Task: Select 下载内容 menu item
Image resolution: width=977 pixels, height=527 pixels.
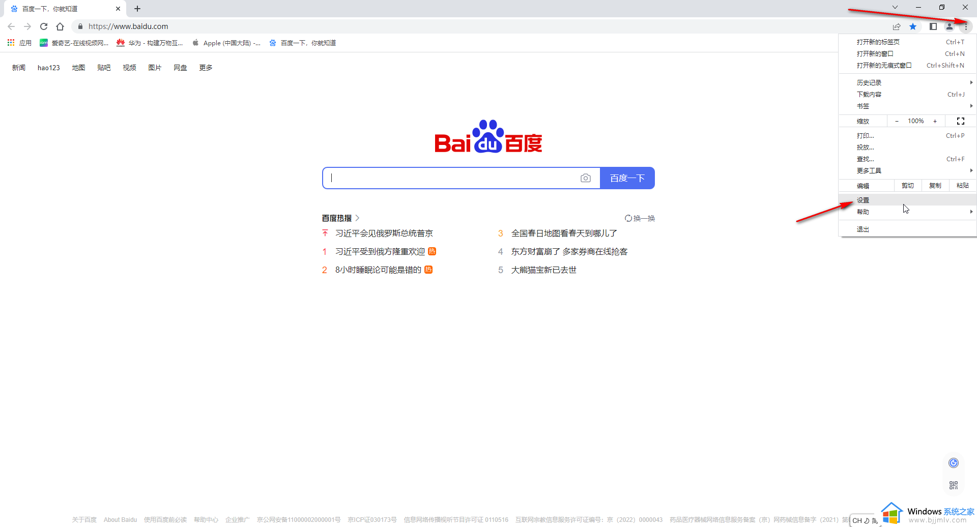Action: click(x=908, y=94)
